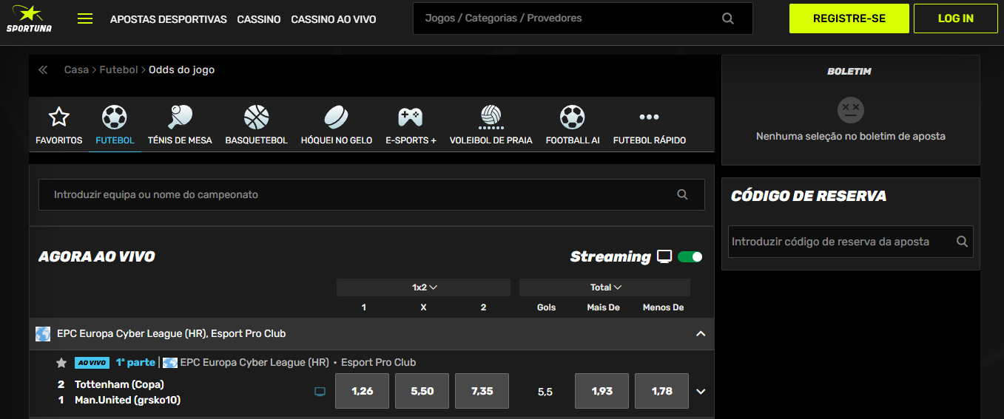Expand more markets for Tottenham match
This screenshot has width=1004, height=419.
pos(701,392)
